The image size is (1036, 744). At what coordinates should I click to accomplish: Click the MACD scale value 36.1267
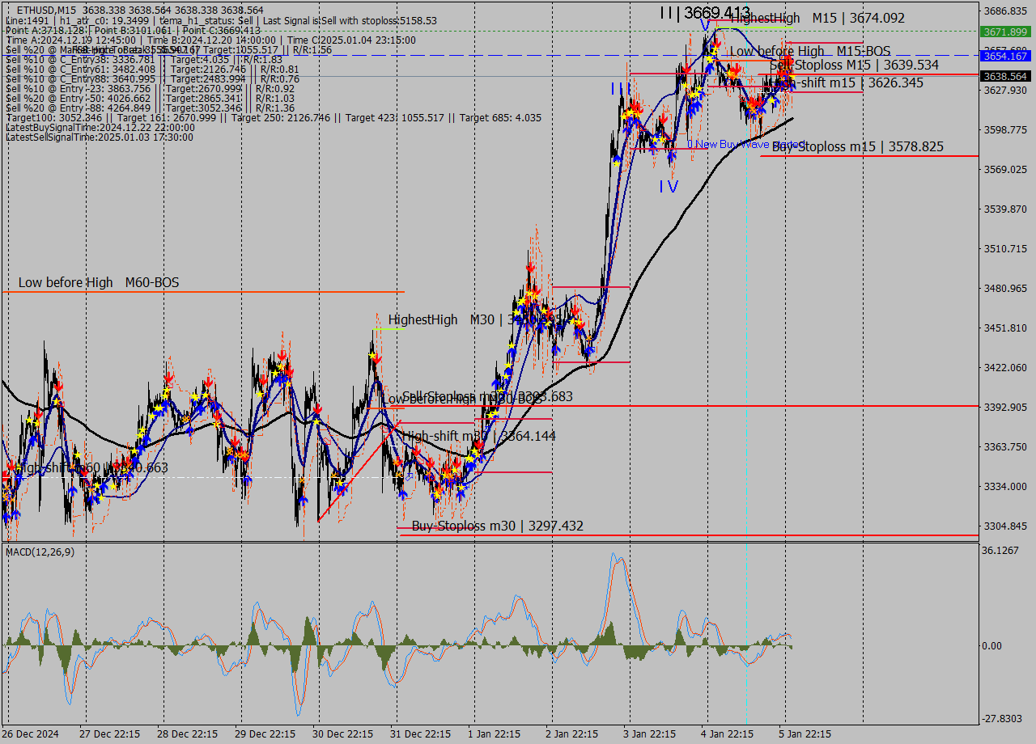coord(1000,551)
